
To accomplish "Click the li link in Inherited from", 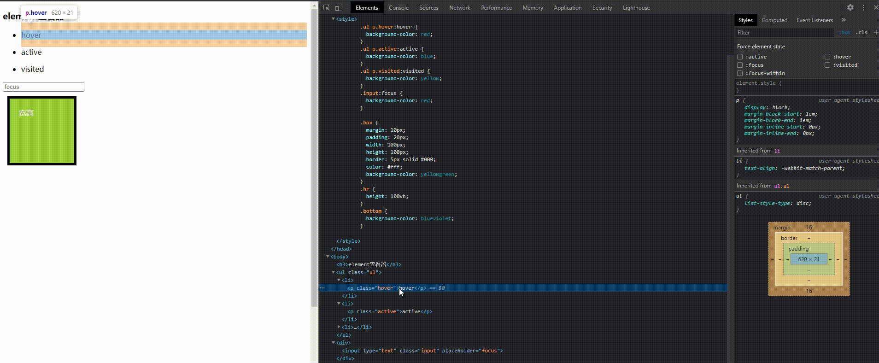I will tap(777, 151).
